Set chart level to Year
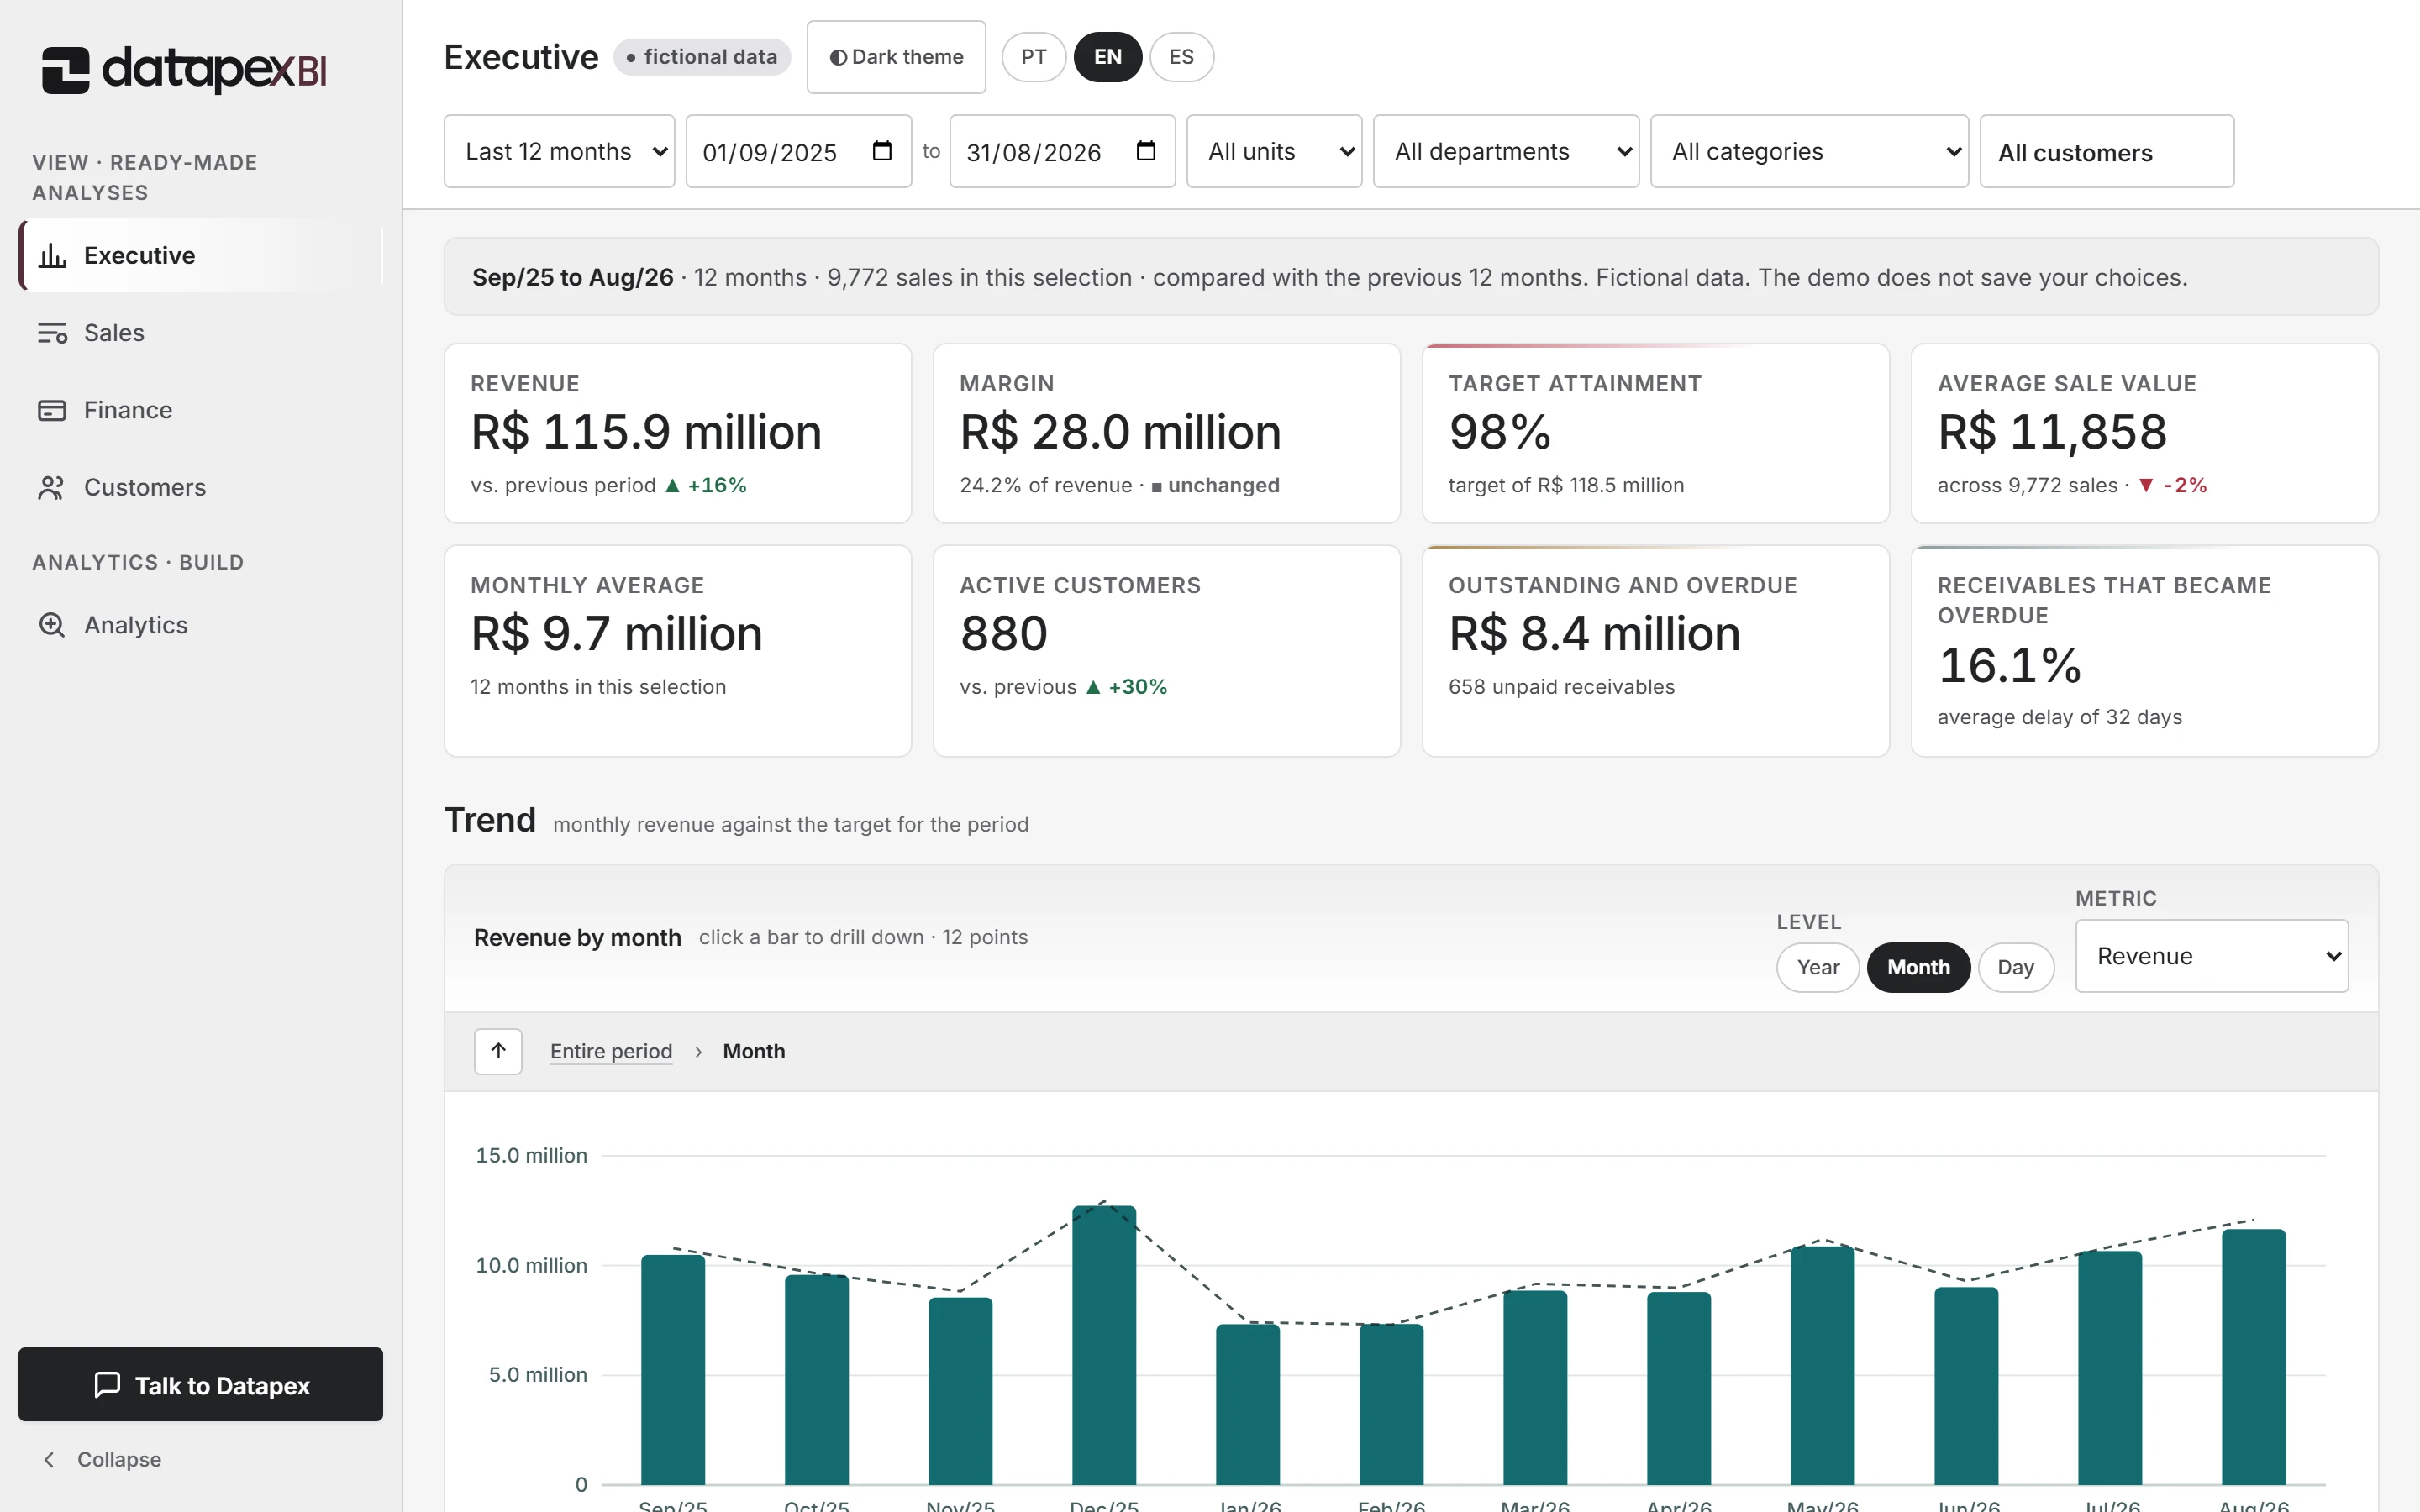This screenshot has height=1512, width=2420. tap(1817, 967)
